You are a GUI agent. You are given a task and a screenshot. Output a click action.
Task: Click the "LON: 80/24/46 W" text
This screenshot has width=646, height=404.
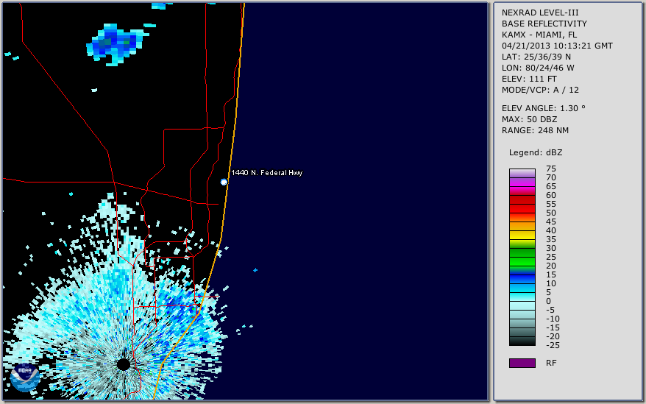(538, 68)
